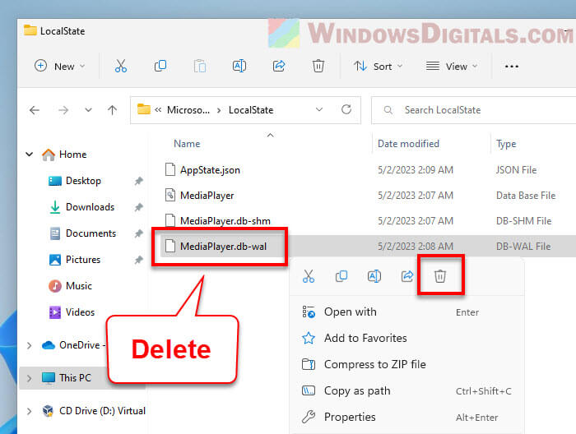This screenshot has width=576, height=434.
Task: Select CD Drive (D:) Virtual in sidebar
Action: 102,411
